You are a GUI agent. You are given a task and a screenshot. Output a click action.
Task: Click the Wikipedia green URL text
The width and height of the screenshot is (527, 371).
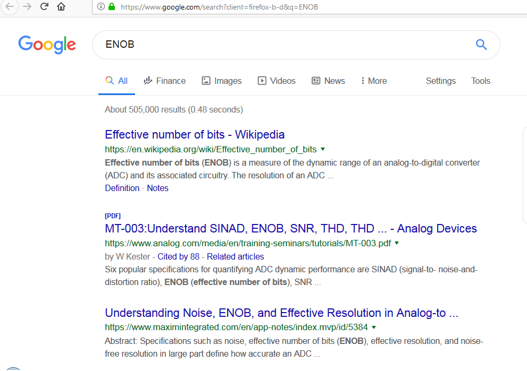pyautogui.click(x=211, y=149)
